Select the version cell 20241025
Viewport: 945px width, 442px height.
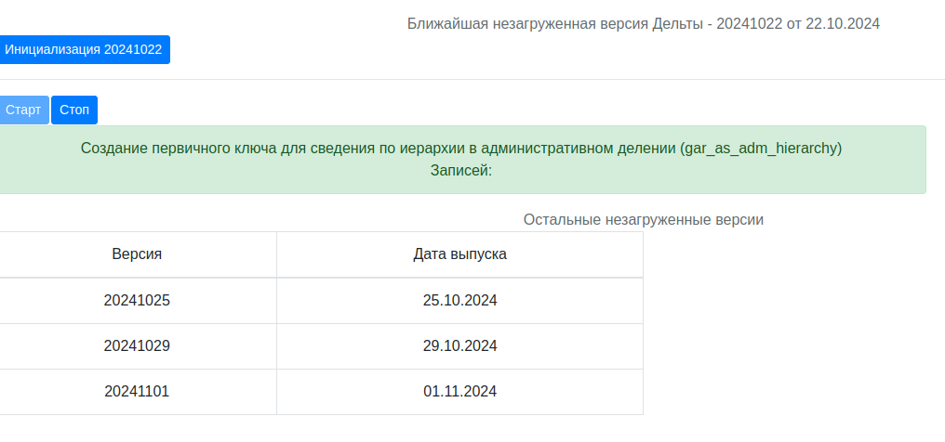coord(137,301)
